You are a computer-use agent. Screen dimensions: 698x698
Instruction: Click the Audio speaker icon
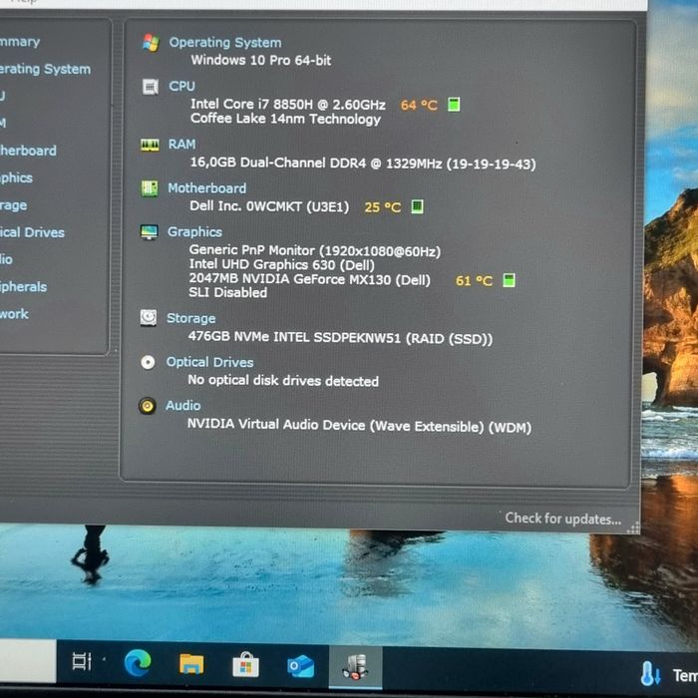click(x=148, y=406)
